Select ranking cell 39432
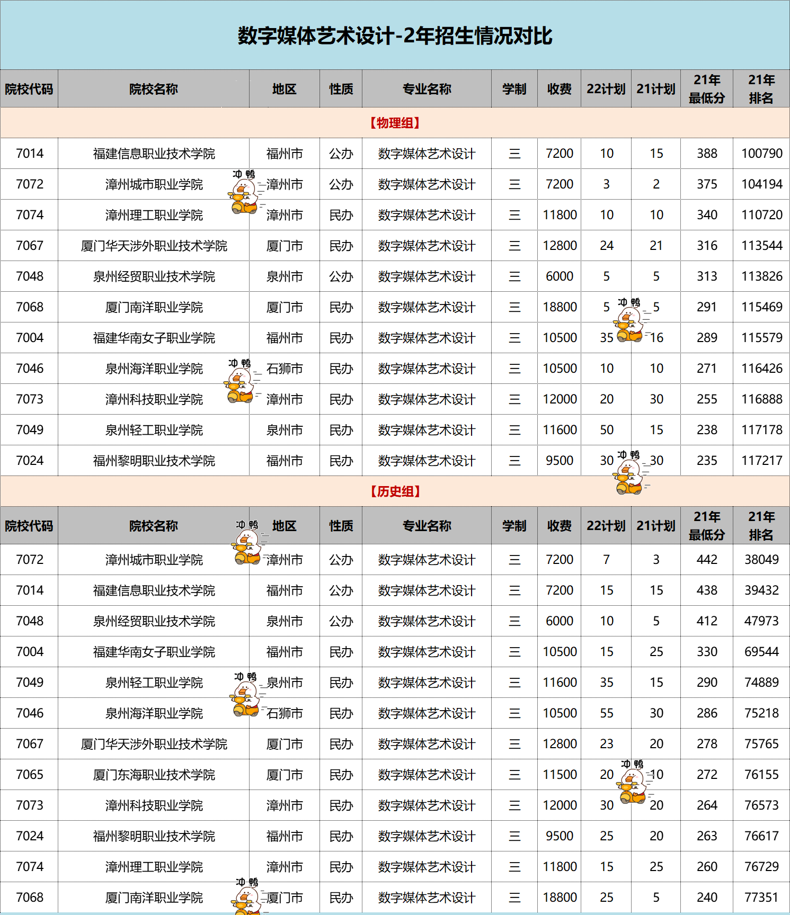 [761, 590]
